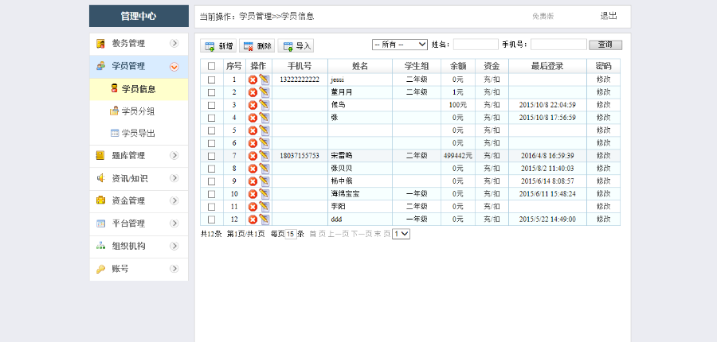Image resolution: width=717 pixels, height=342 pixels.
Task: Open 学员分组 submenu item
Action: [x=138, y=111]
